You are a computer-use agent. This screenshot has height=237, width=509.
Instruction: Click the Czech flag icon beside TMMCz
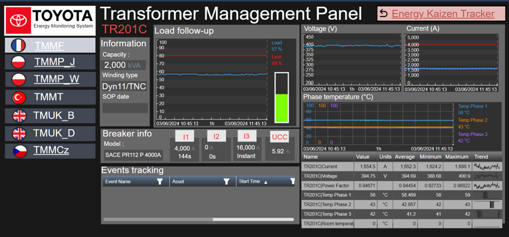(x=19, y=151)
